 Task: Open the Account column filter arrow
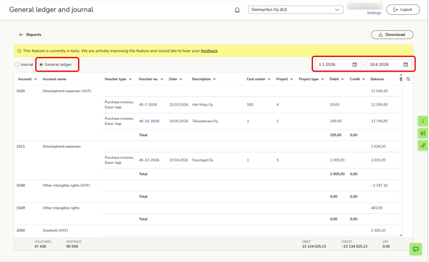point(35,79)
